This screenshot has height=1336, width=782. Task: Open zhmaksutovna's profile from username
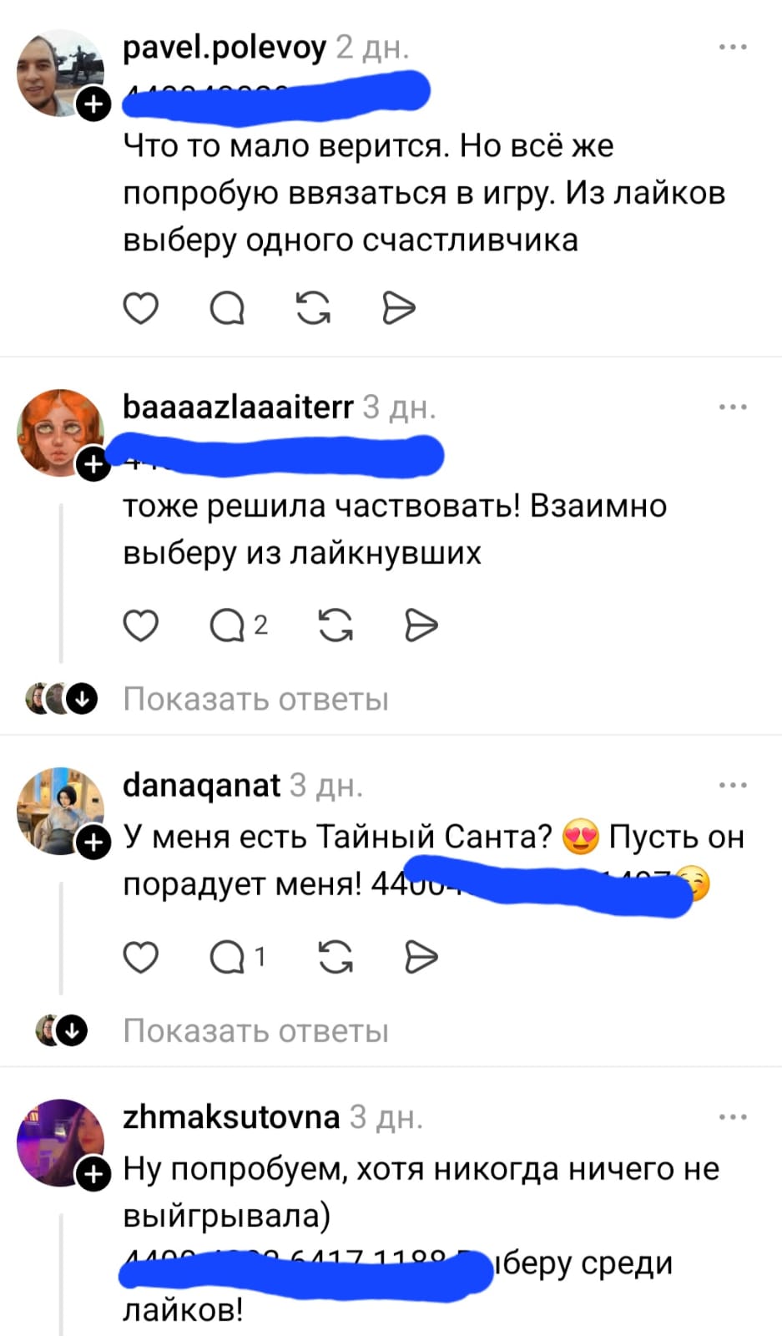tap(231, 1116)
